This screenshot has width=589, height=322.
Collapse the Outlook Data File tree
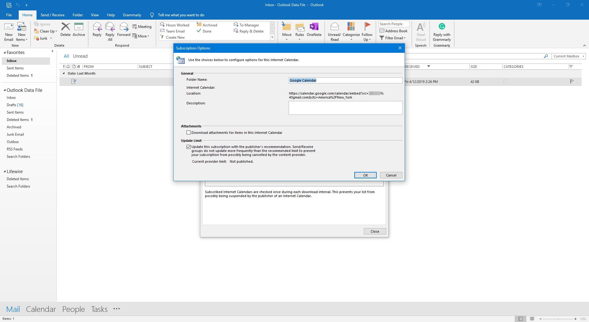[5, 90]
